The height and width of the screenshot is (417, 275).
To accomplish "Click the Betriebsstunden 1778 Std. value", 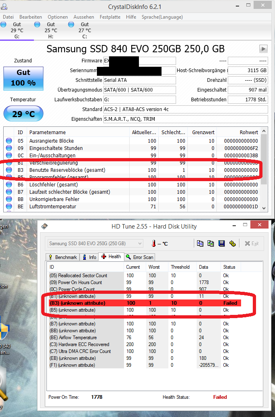I will pyautogui.click(x=248, y=99).
